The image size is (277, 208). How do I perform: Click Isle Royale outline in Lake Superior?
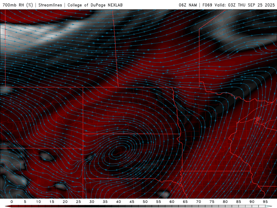pyautogui.click(x=258, y=120)
